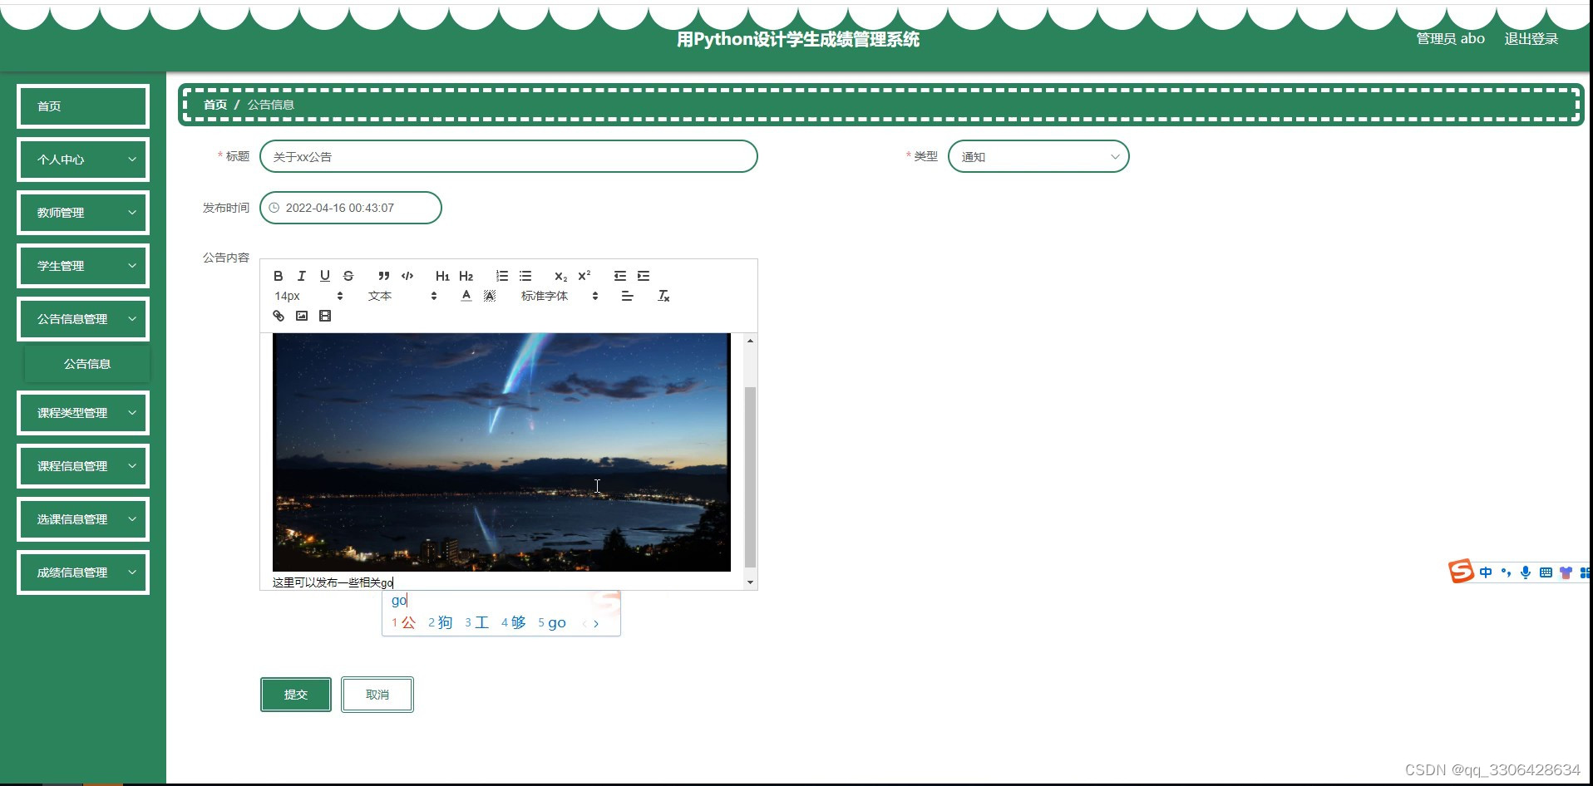Click the 管理员 abo account label

coord(1451,39)
